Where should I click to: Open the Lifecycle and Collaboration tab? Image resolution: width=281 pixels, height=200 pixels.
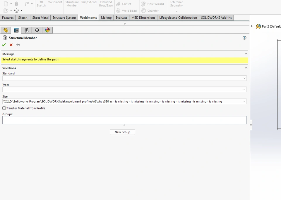pyautogui.click(x=178, y=18)
